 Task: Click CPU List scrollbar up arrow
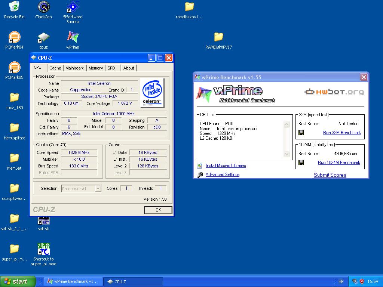(x=287, y=124)
